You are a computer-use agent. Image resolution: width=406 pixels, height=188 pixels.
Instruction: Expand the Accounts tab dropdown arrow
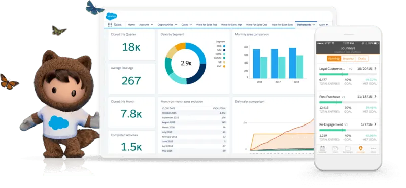[x=151, y=25]
